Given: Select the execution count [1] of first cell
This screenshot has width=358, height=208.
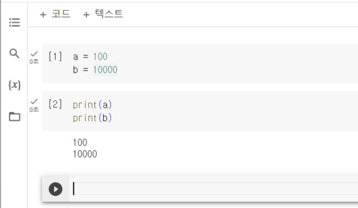Looking at the screenshot, I should coord(55,56).
